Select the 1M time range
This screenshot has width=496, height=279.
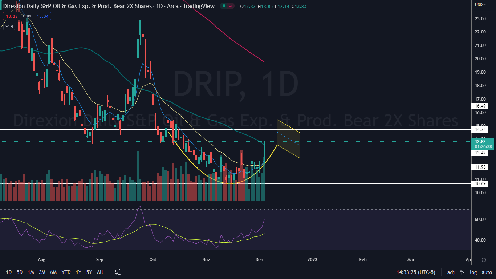point(31,272)
